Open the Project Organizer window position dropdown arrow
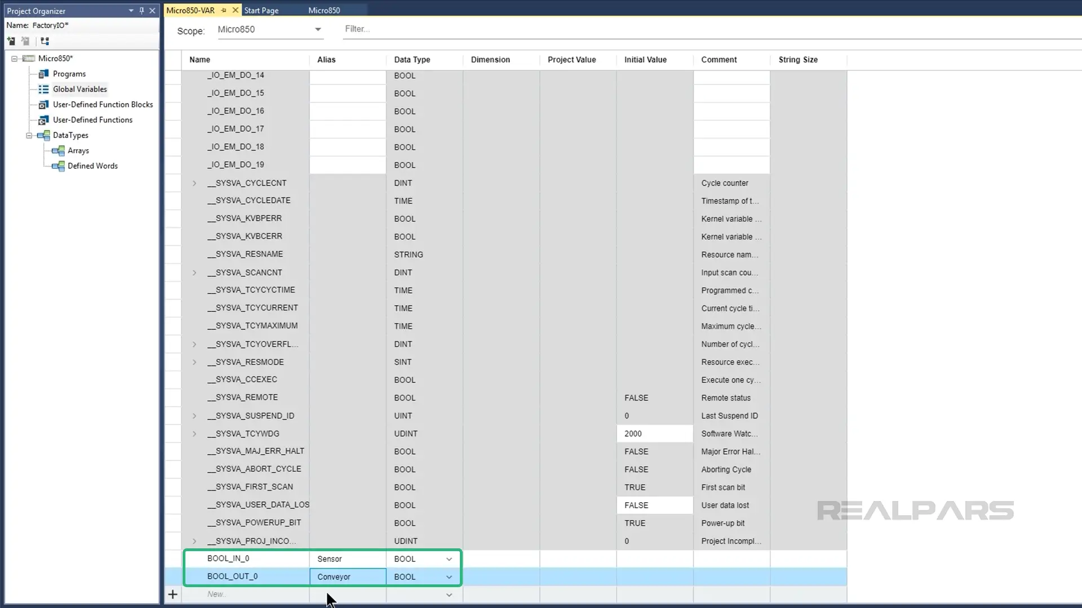This screenshot has width=1082, height=608. click(x=131, y=11)
